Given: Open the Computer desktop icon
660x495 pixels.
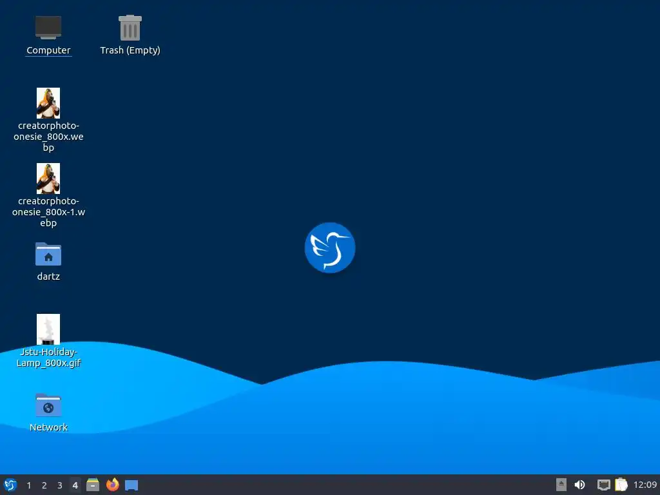Looking at the screenshot, I should 48,27.
